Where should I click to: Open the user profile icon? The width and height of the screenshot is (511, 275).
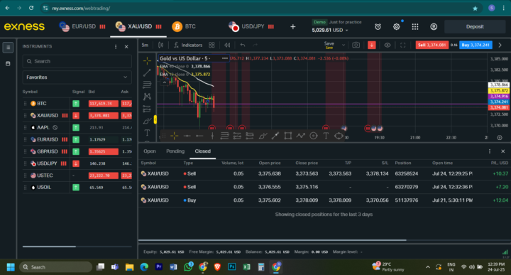click(434, 27)
